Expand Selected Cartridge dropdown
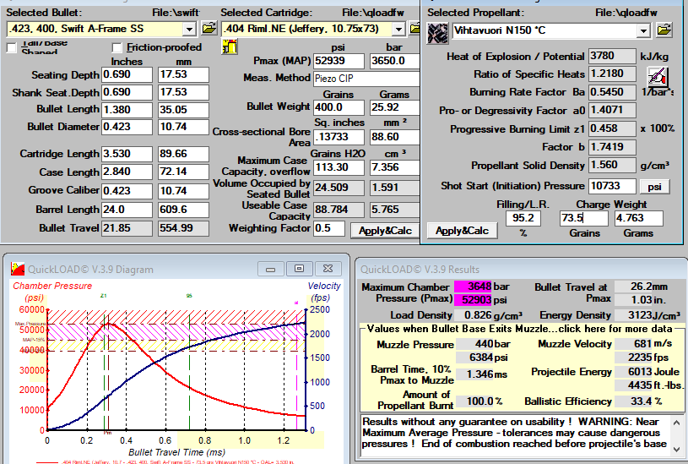688x464 pixels. (x=398, y=30)
